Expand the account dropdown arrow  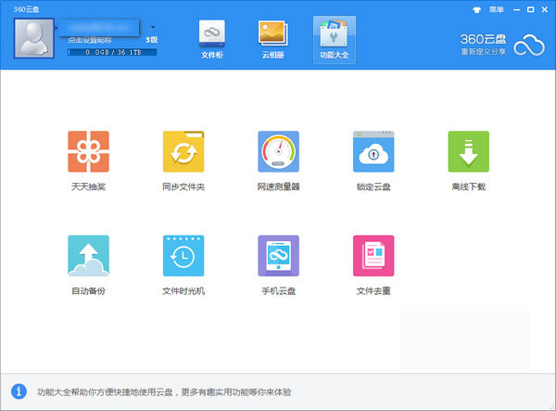pos(153,27)
